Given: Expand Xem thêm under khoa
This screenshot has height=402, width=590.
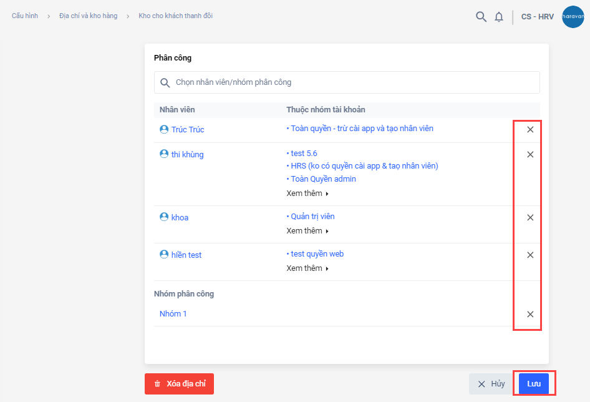Looking at the screenshot, I should click(307, 231).
